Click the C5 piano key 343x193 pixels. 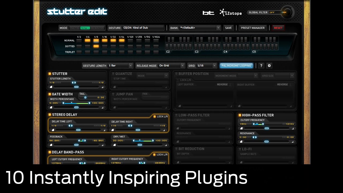(x=253, y=47)
